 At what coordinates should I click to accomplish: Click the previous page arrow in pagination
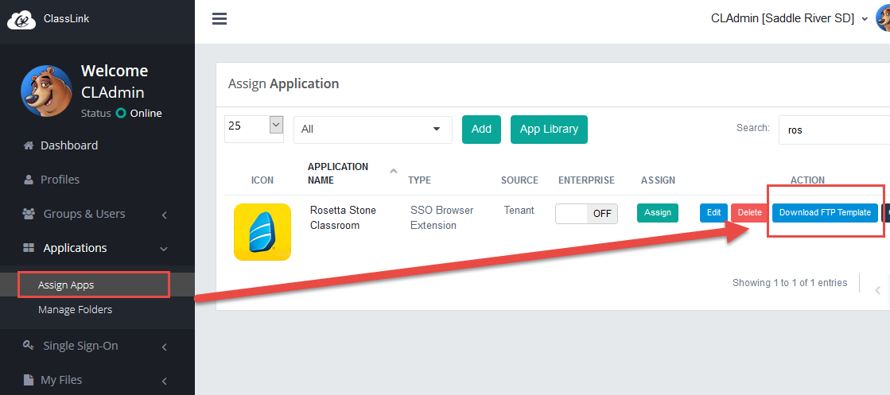pos(877,290)
